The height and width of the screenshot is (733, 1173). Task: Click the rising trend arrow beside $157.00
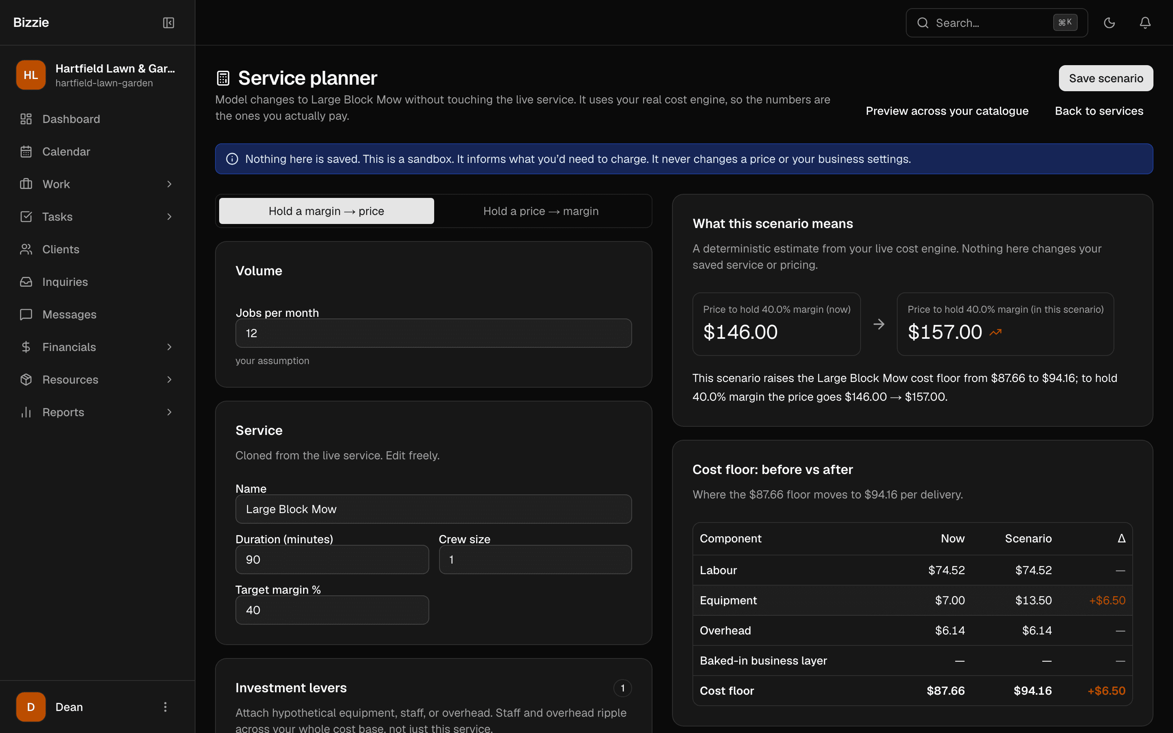point(995,333)
